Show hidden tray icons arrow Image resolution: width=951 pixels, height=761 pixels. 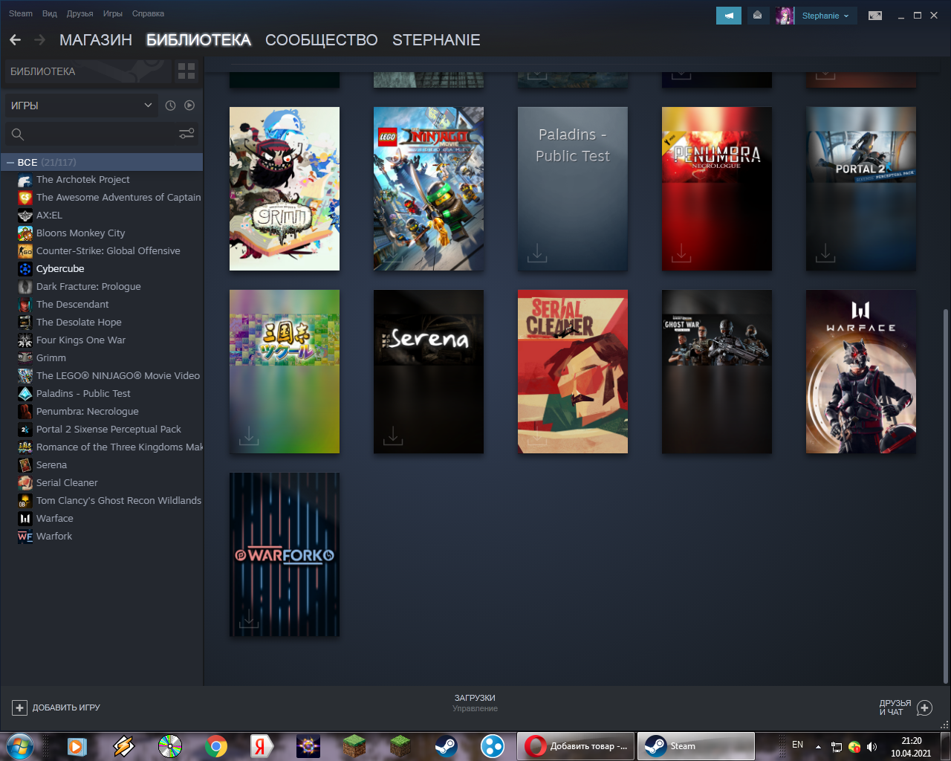coord(818,746)
